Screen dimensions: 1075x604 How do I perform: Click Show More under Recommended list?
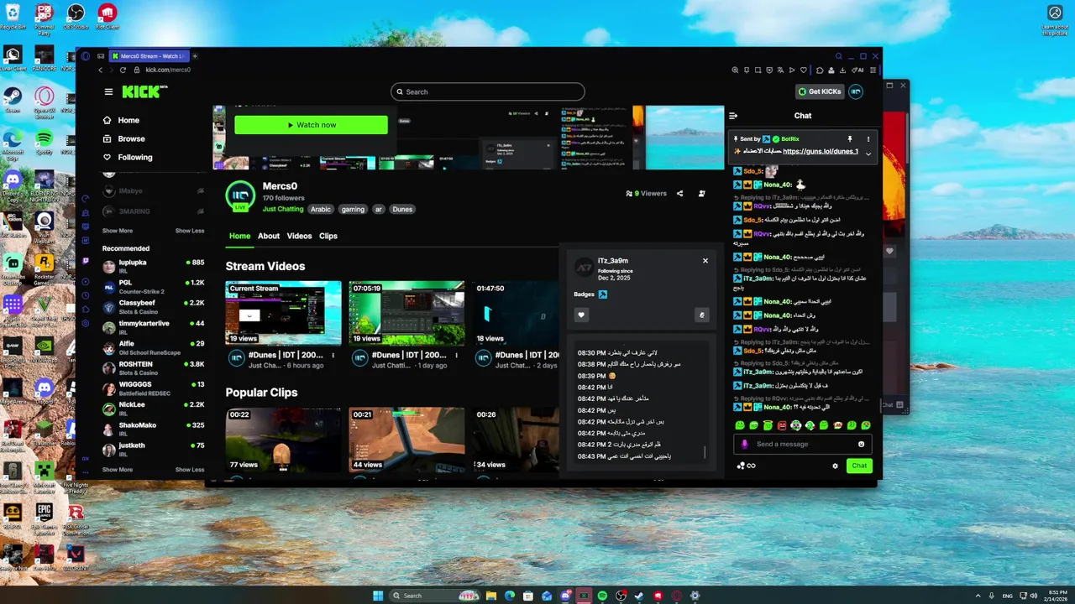pos(118,470)
